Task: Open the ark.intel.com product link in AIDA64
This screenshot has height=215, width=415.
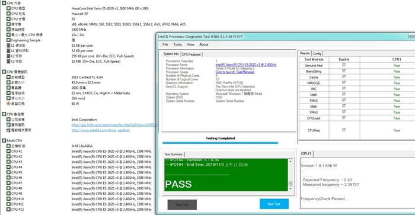Action: tap(113, 125)
